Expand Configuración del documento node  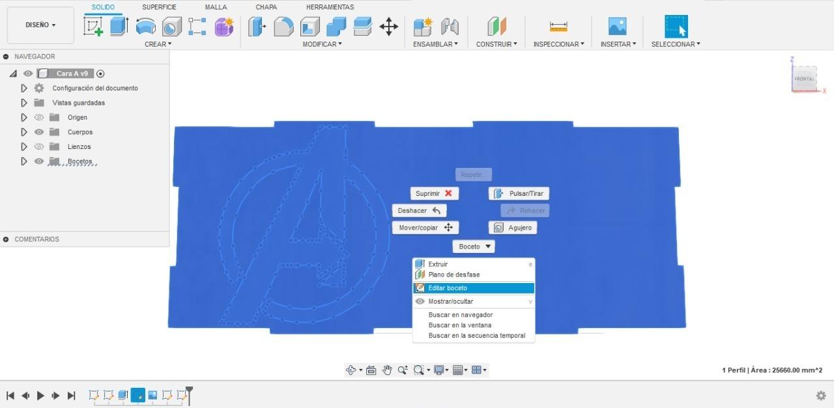tap(24, 88)
